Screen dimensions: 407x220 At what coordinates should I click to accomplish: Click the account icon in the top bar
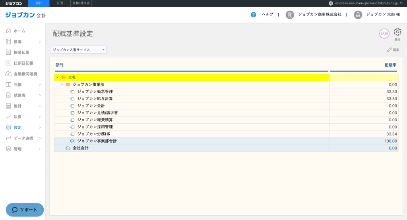[331, 3]
